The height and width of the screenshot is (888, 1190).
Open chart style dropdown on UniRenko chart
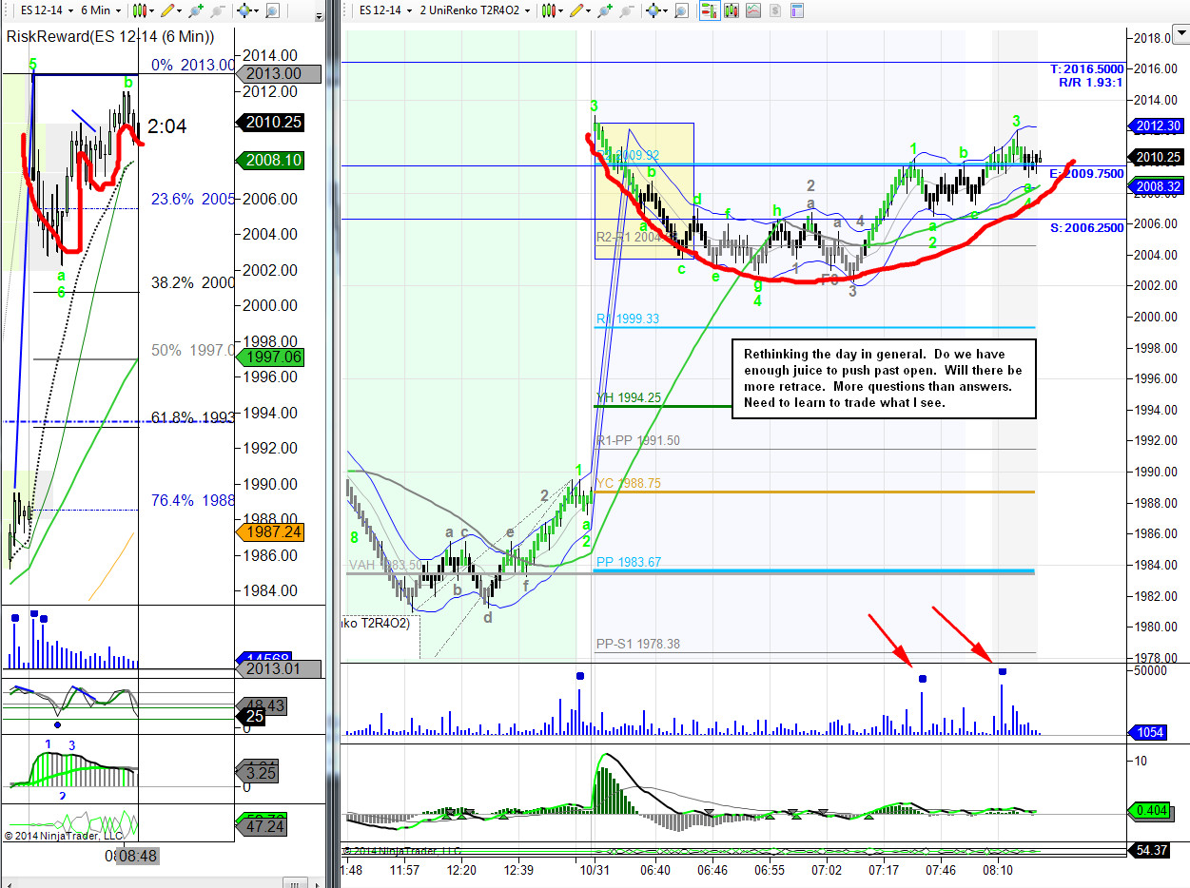[x=552, y=10]
